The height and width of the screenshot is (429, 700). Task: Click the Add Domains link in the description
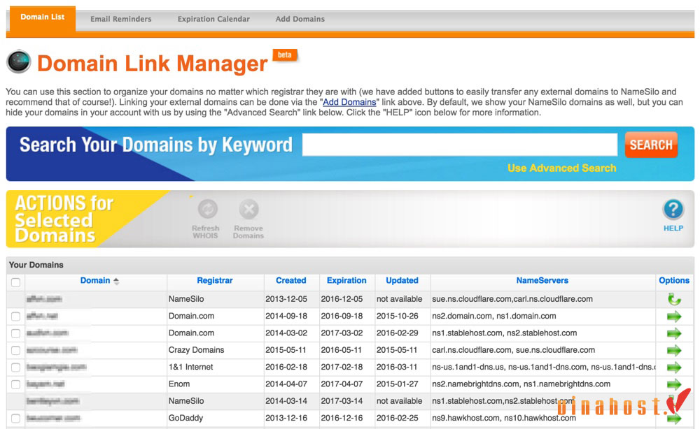pos(349,102)
